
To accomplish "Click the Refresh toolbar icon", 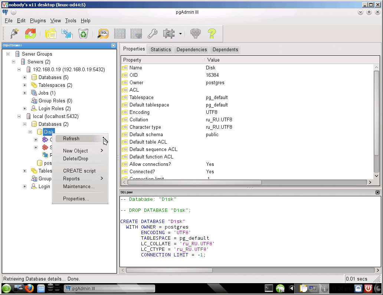I will point(30,34).
